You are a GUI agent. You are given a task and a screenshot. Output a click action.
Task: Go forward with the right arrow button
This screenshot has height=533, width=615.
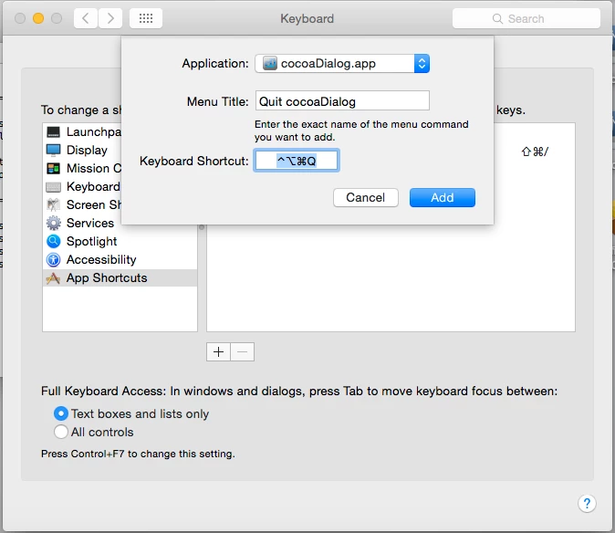(x=110, y=18)
